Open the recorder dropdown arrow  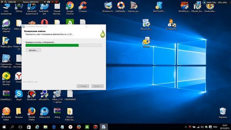pyautogui.click(x=45, y=2)
